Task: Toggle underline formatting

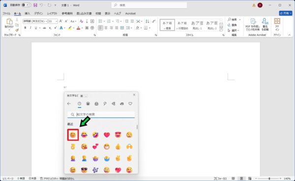Action: pos(36,28)
